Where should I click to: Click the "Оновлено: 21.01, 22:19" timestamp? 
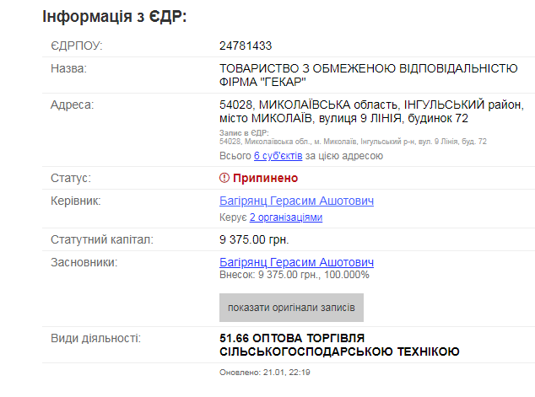(265, 372)
